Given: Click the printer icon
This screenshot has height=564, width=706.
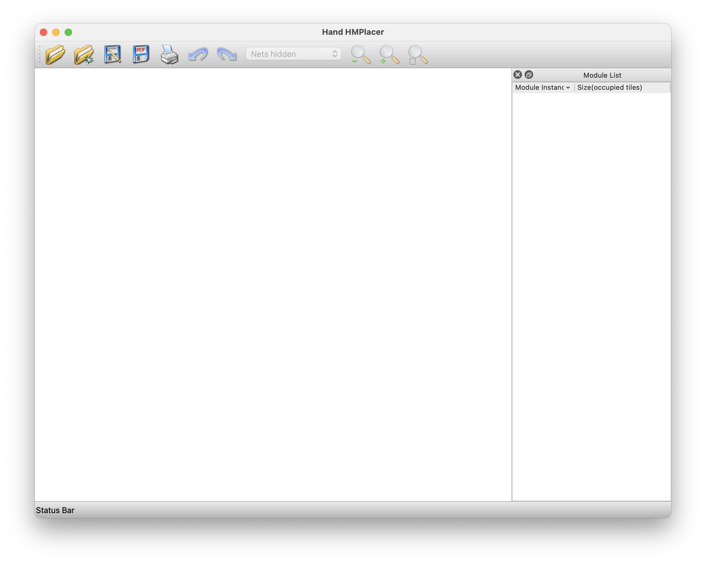Looking at the screenshot, I should pyautogui.click(x=169, y=54).
